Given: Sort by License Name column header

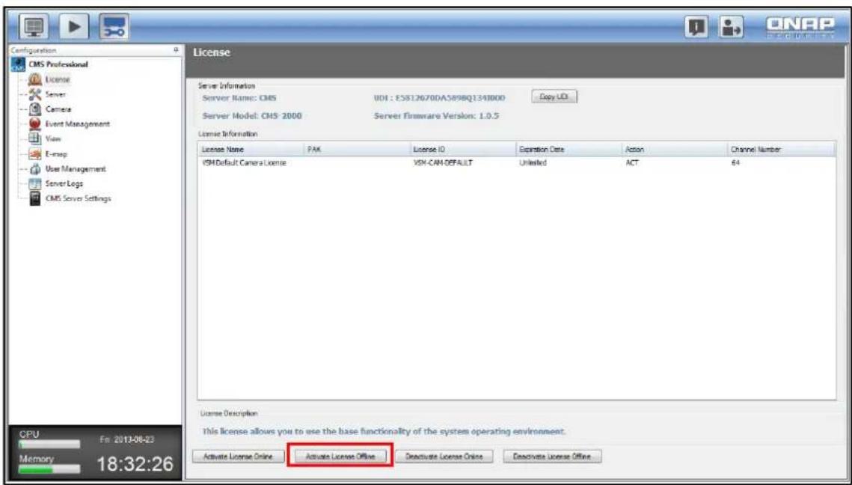Looking at the screenshot, I should 251,149.
